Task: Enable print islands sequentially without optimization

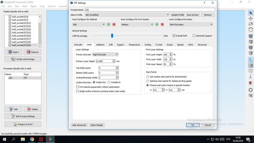Action: click(x=77, y=87)
